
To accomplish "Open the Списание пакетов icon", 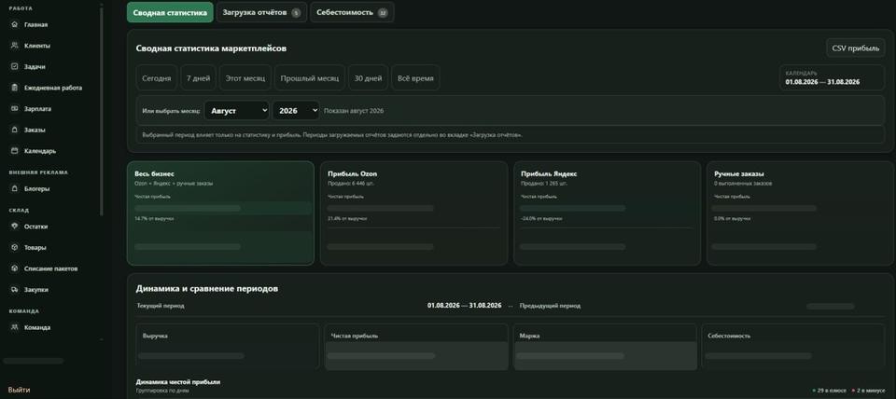I will pos(15,268).
